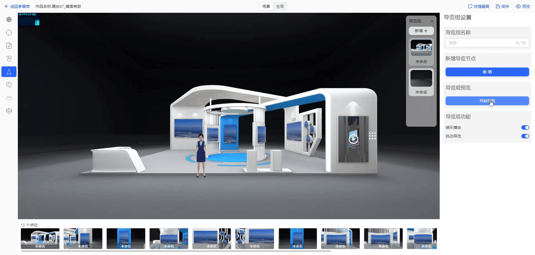Viewport: 535px width, 255px height.
Task: Open the settings gear icon in sidebar
Action: 9,19
